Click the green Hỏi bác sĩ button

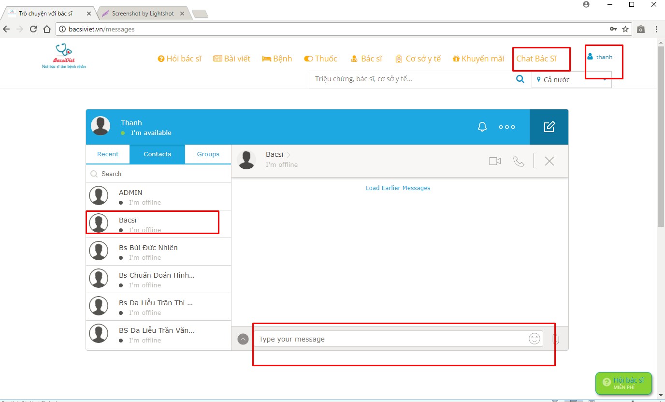[623, 383]
